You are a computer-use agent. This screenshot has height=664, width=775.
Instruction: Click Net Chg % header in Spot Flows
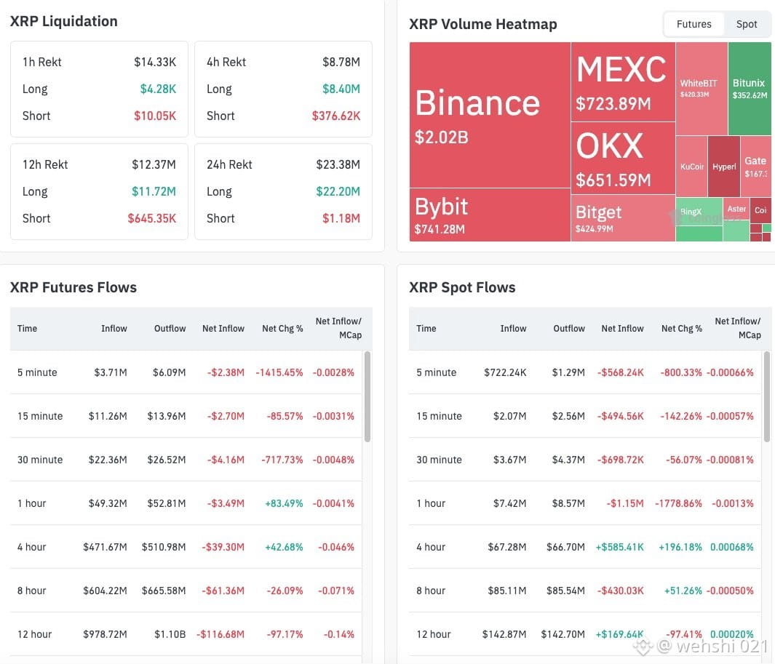(x=682, y=329)
